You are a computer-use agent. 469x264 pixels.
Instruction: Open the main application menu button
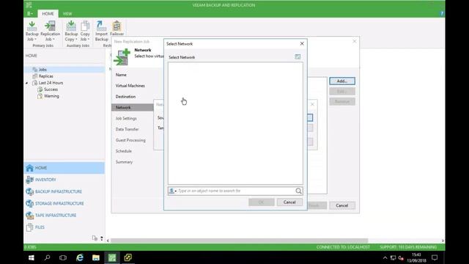coord(30,13)
